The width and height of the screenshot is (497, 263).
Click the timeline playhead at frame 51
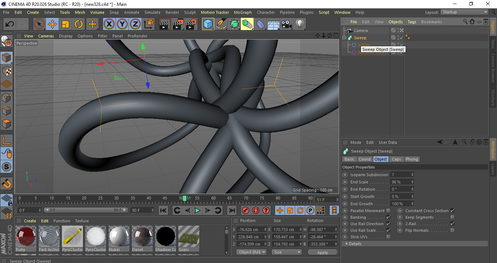(184, 198)
